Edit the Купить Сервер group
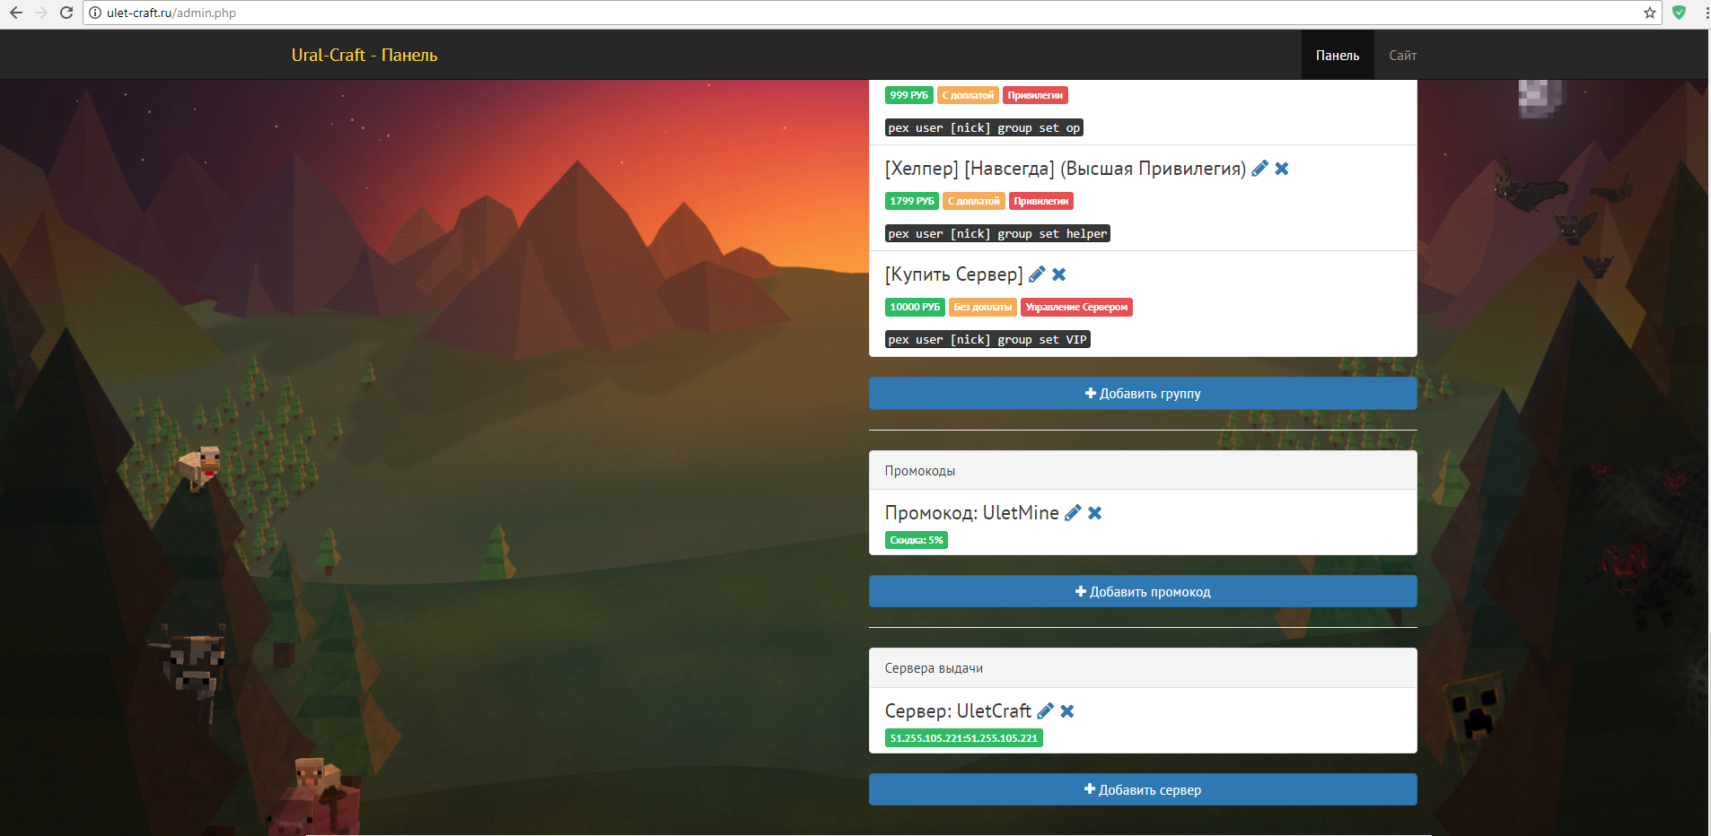This screenshot has height=836, width=1711. tap(1037, 274)
